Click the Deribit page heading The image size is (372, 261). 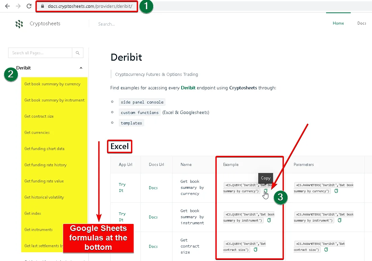coord(126,57)
